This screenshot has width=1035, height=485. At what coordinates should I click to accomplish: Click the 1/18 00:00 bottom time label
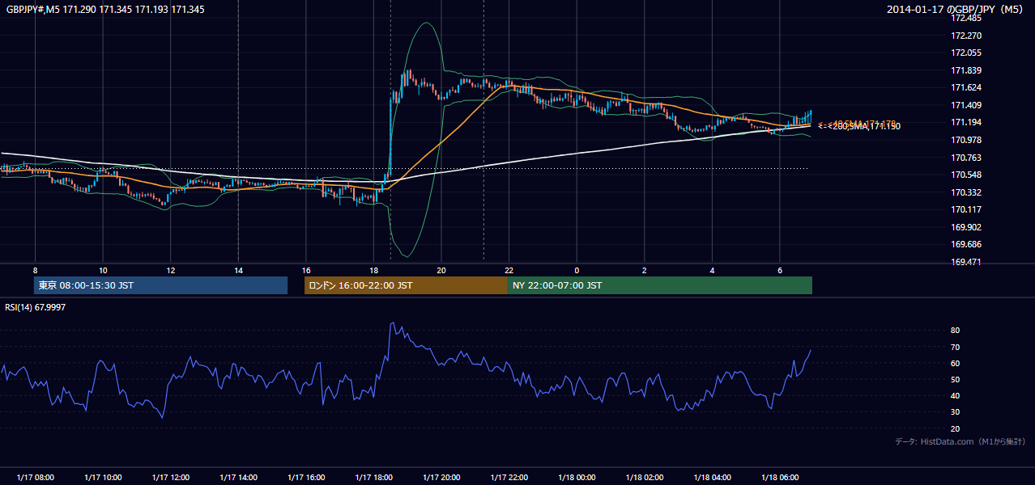(x=577, y=477)
